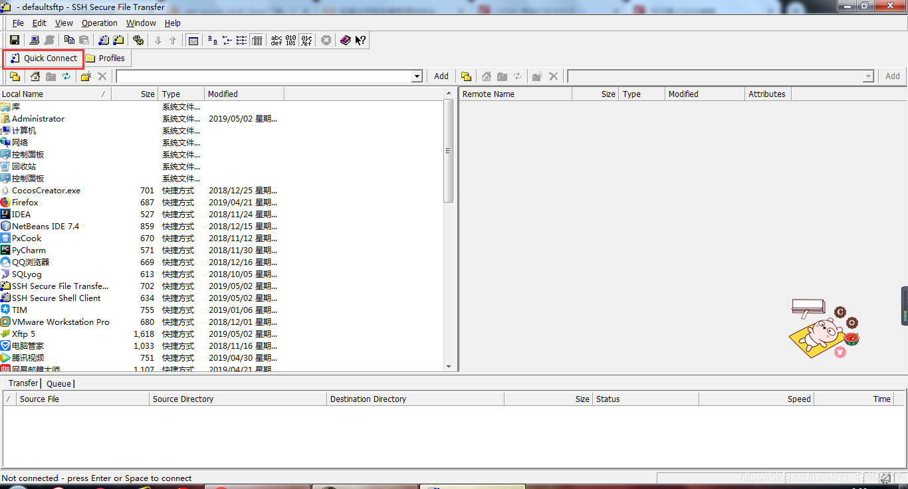
Task: Expand the local path dropdown arrow
Action: (x=417, y=76)
